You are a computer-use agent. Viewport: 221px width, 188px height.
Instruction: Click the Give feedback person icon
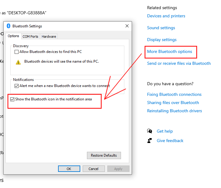tap(150, 141)
